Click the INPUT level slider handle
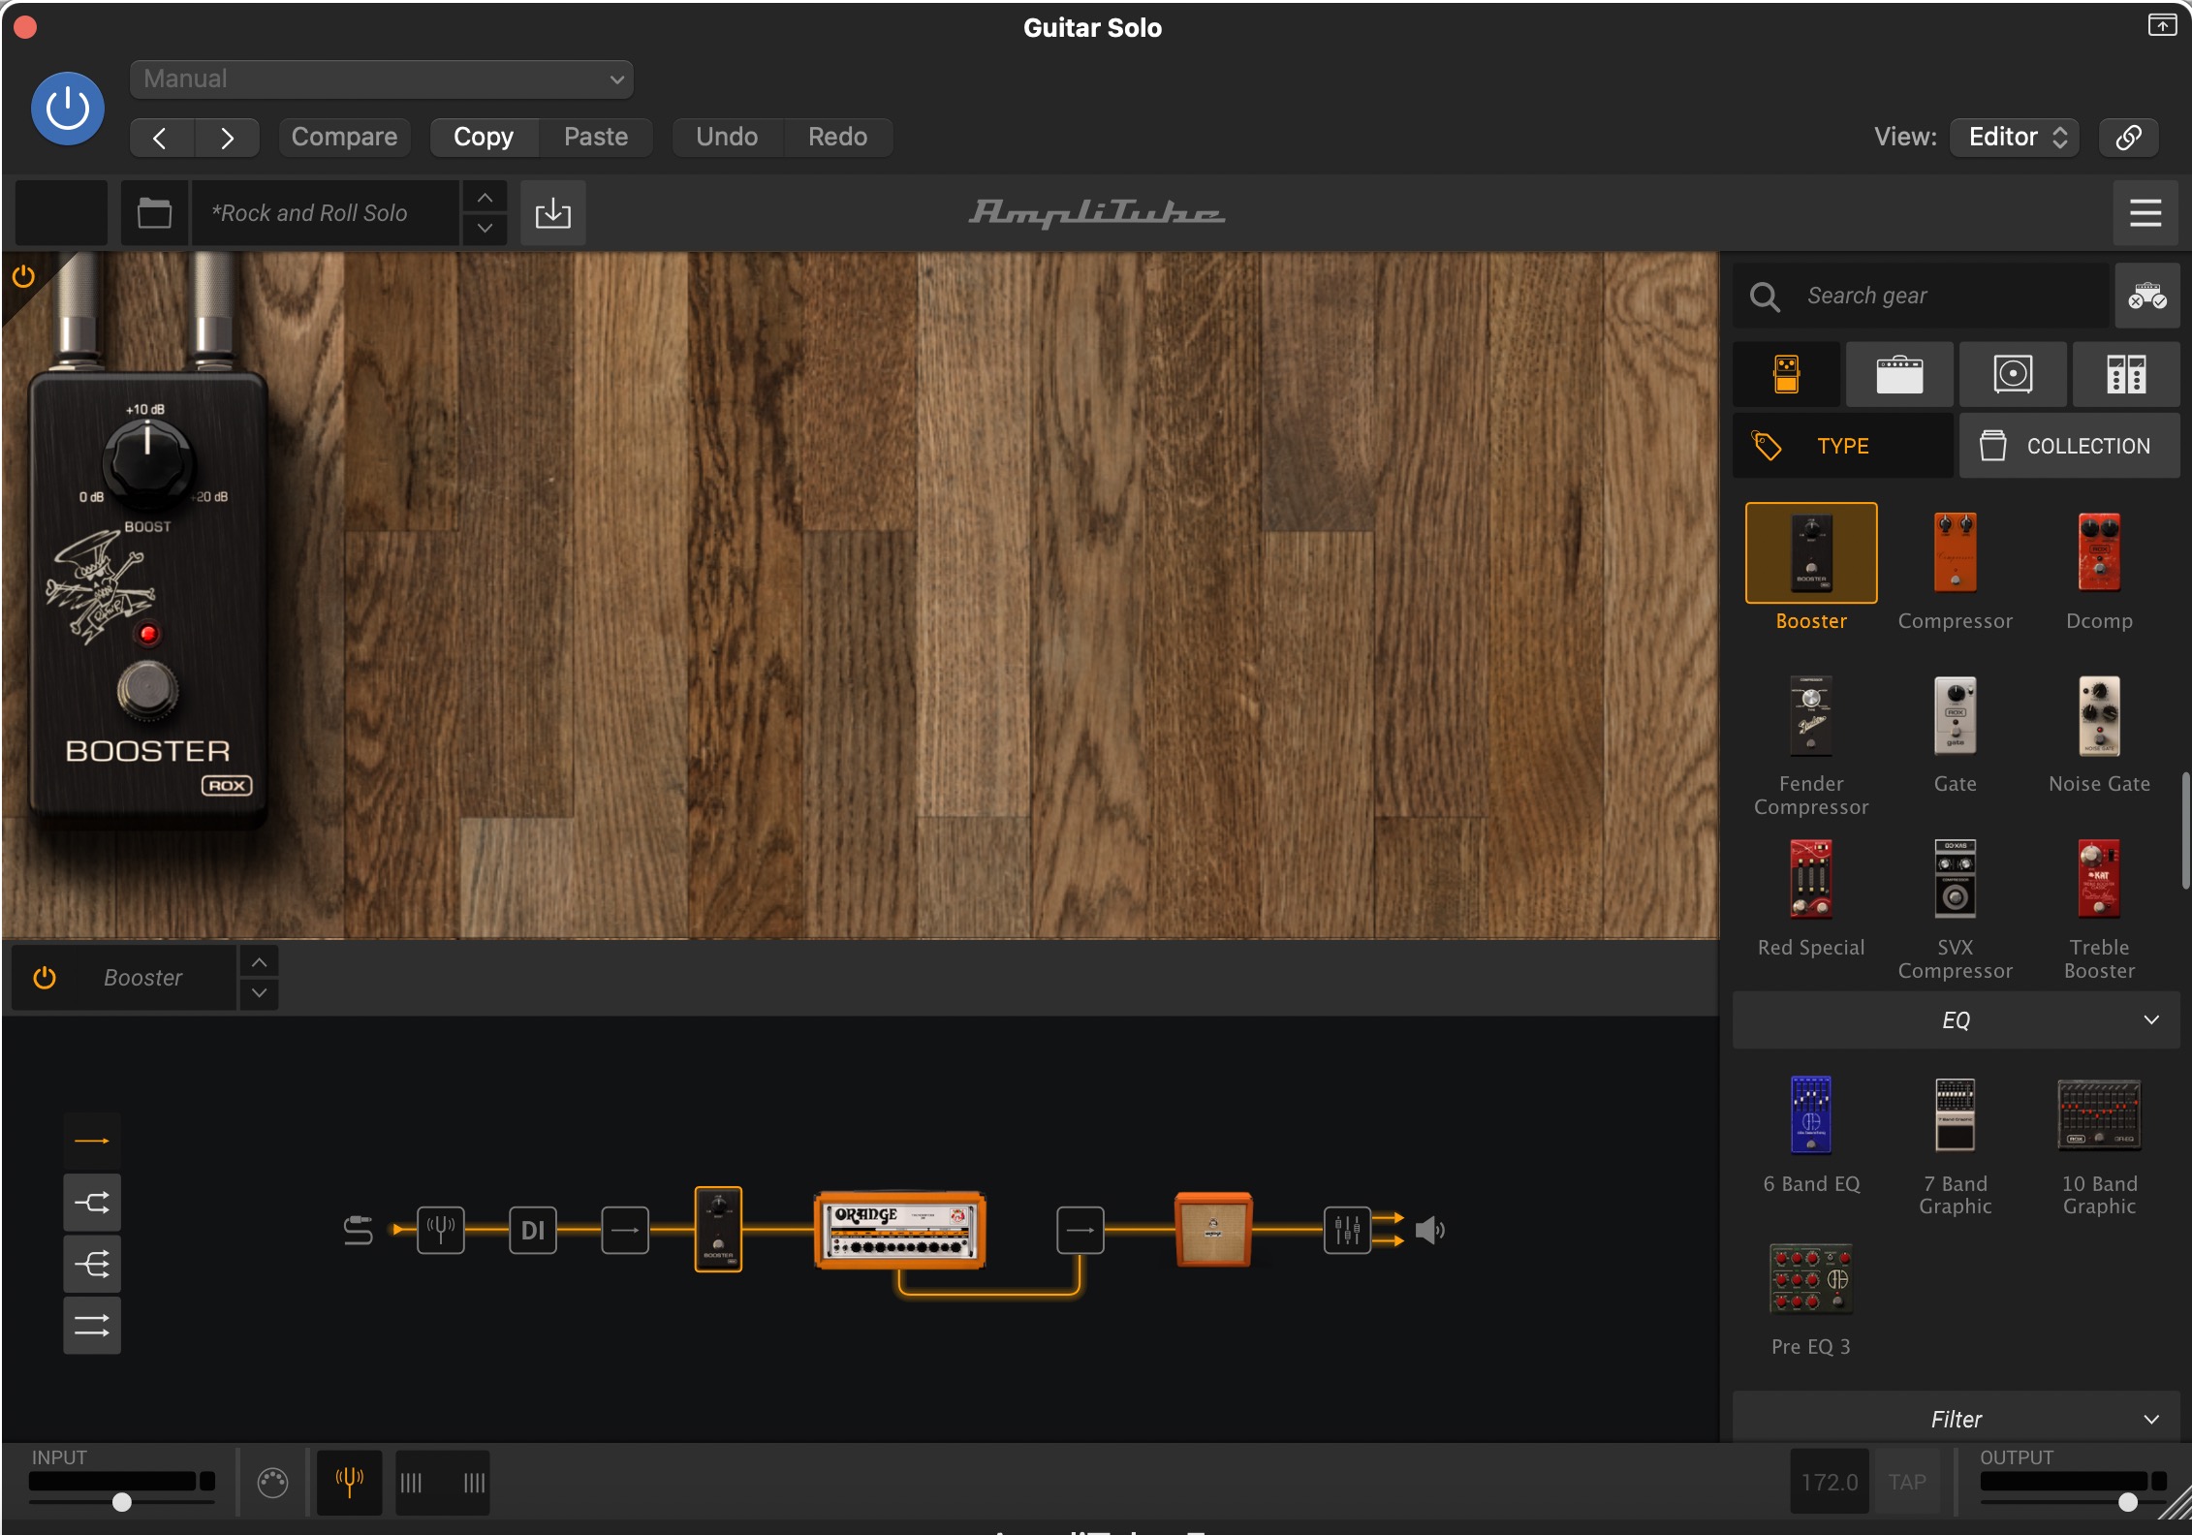2192x1535 pixels. 121,1502
